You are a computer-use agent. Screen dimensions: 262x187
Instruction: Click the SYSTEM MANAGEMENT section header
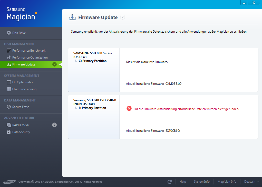click(22, 76)
